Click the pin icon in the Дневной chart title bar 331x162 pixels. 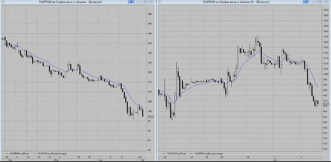click(131, 2)
